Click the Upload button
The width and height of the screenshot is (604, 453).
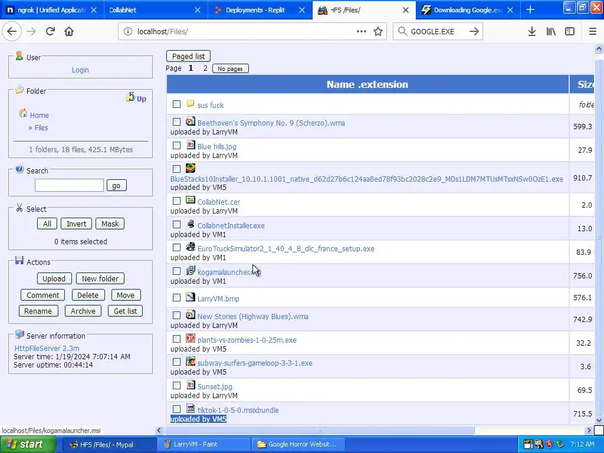click(x=54, y=278)
